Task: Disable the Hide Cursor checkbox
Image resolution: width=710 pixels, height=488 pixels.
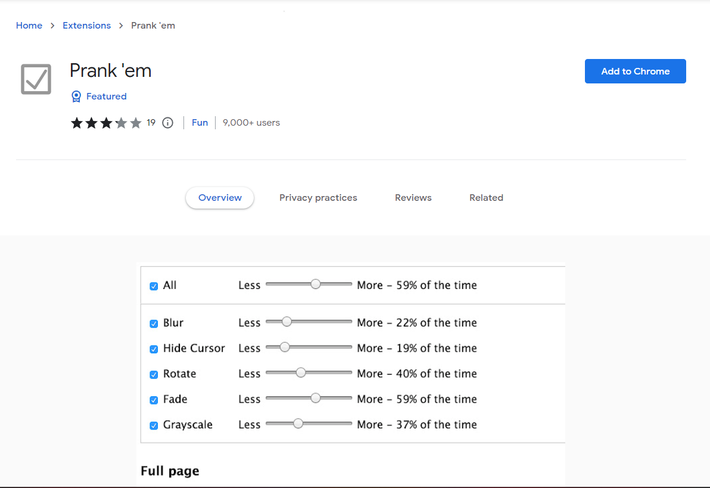Action: click(154, 349)
